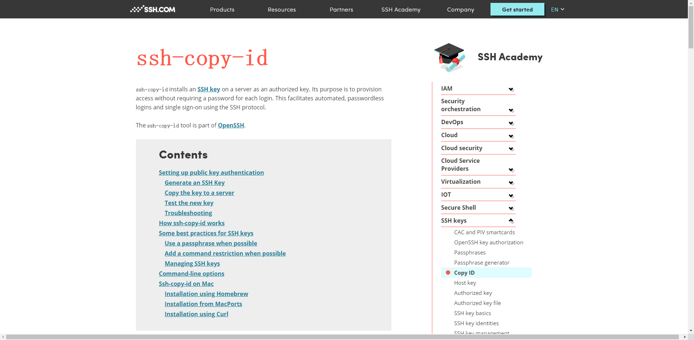Image resolution: width=694 pixels, height=340 pixels.
Task: Click 'Installation using Homebrew'
Action: pyautogui.click(x=206, y=294)
